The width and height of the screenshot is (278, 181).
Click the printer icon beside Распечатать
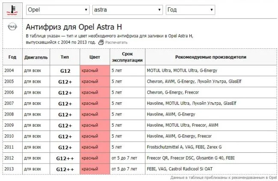coord(101,43)
